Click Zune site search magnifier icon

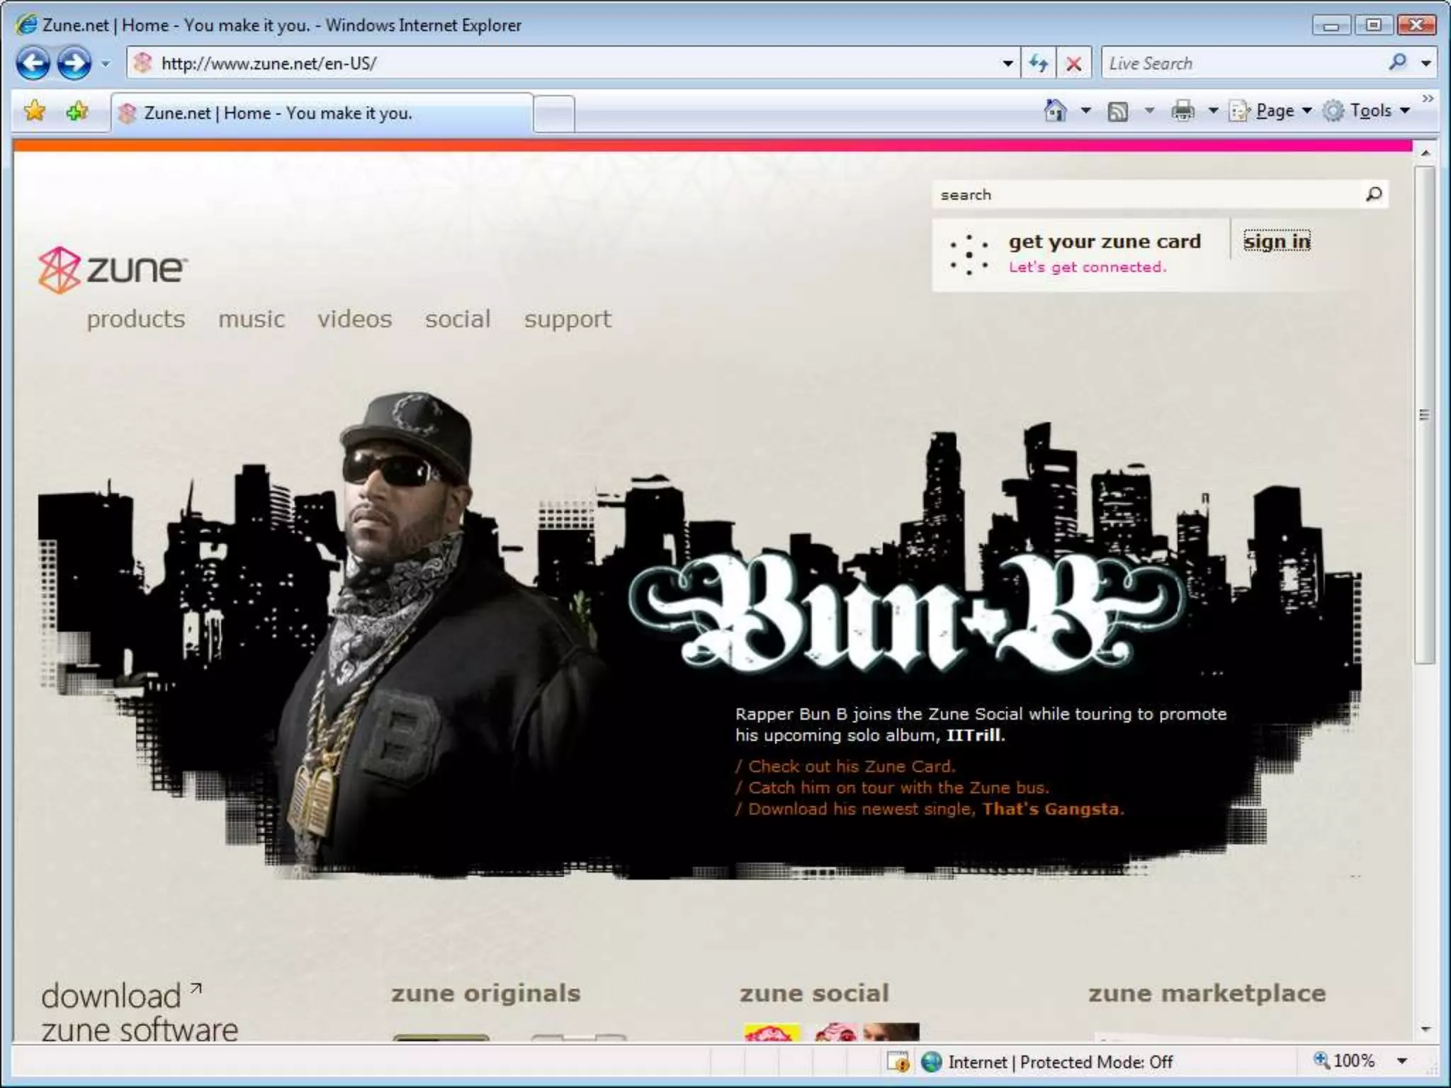point(1373,194)
